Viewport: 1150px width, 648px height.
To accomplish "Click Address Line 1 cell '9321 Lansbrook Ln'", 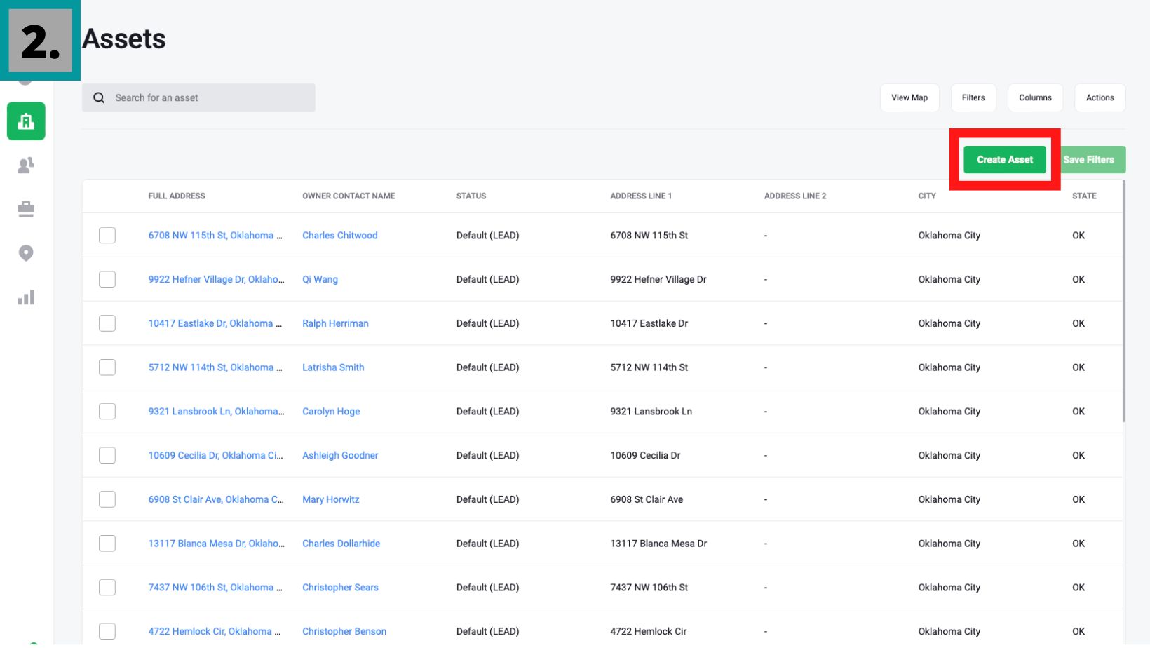I will pyautogui.click(x=651, y=412).
